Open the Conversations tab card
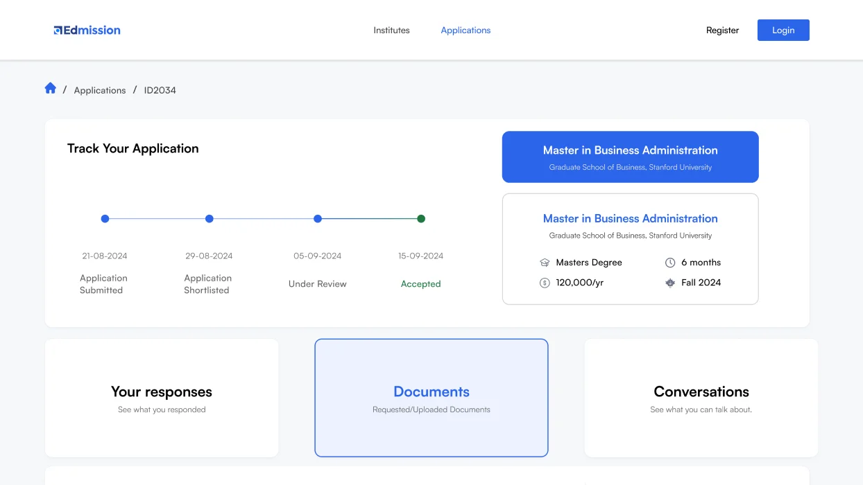Screen dimensions: 863x485 click(701, 398)
